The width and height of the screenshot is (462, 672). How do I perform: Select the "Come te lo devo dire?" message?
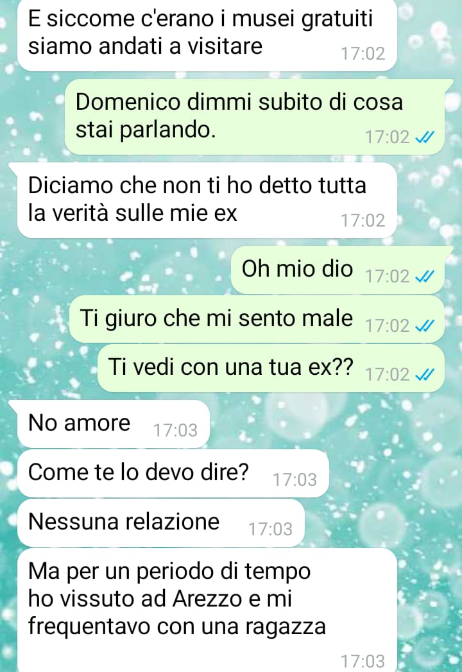tap(173, 473)
